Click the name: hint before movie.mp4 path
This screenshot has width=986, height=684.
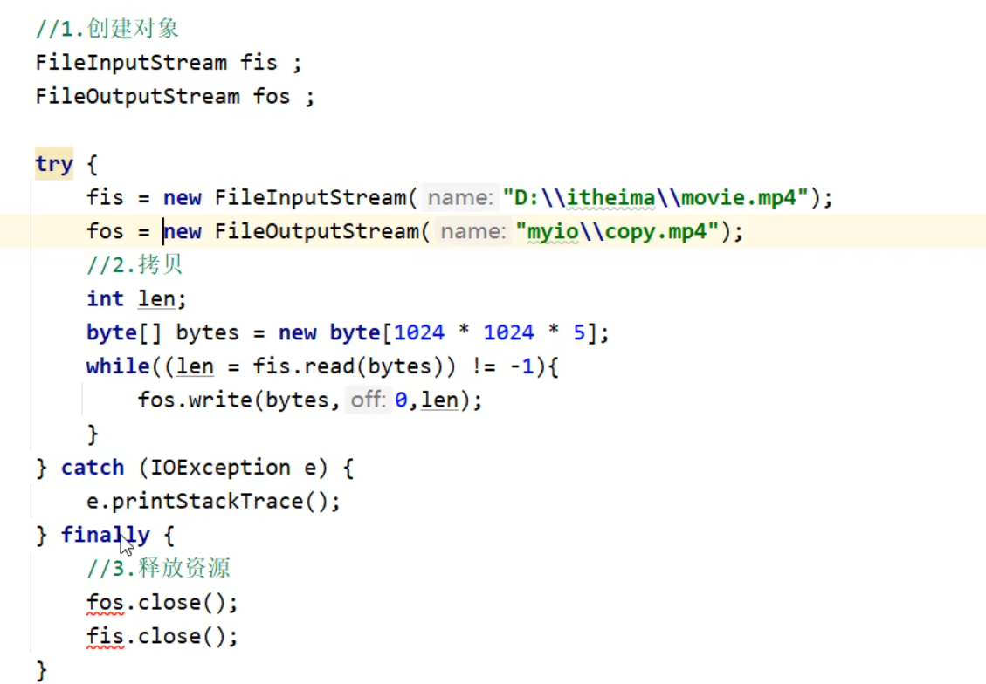(460, 198)
